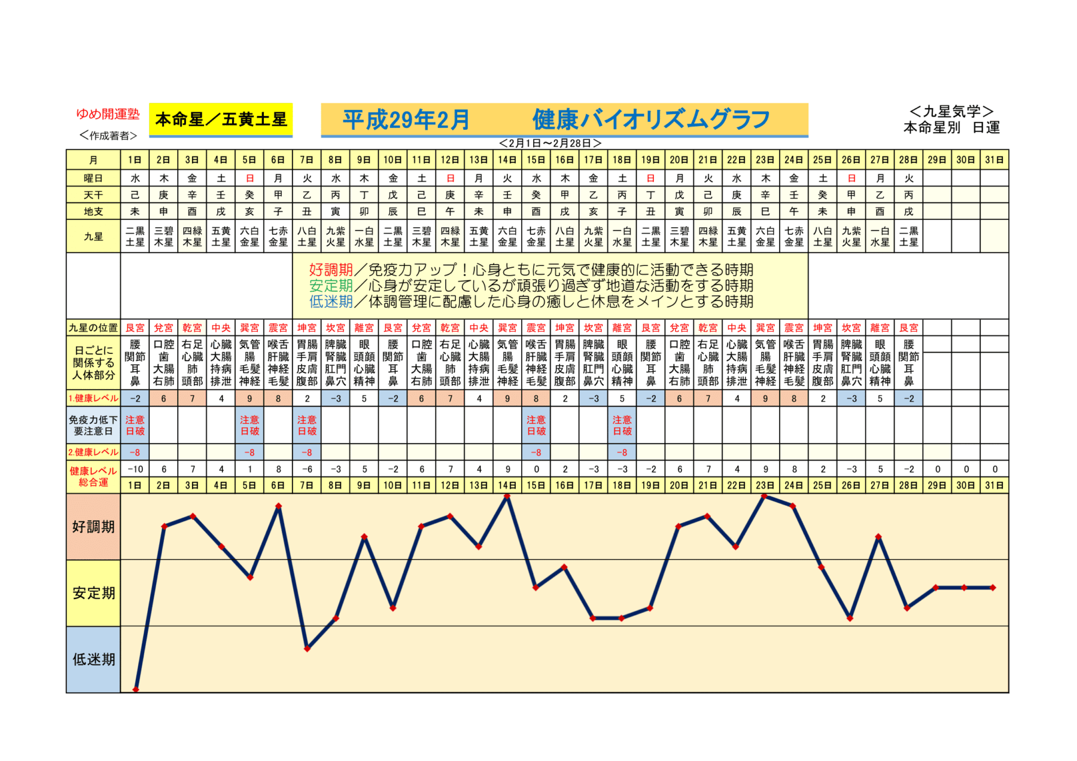Click the red ゆめ開運塾 text
This screenshot has width=1077, height=761.
coord(108,114)
